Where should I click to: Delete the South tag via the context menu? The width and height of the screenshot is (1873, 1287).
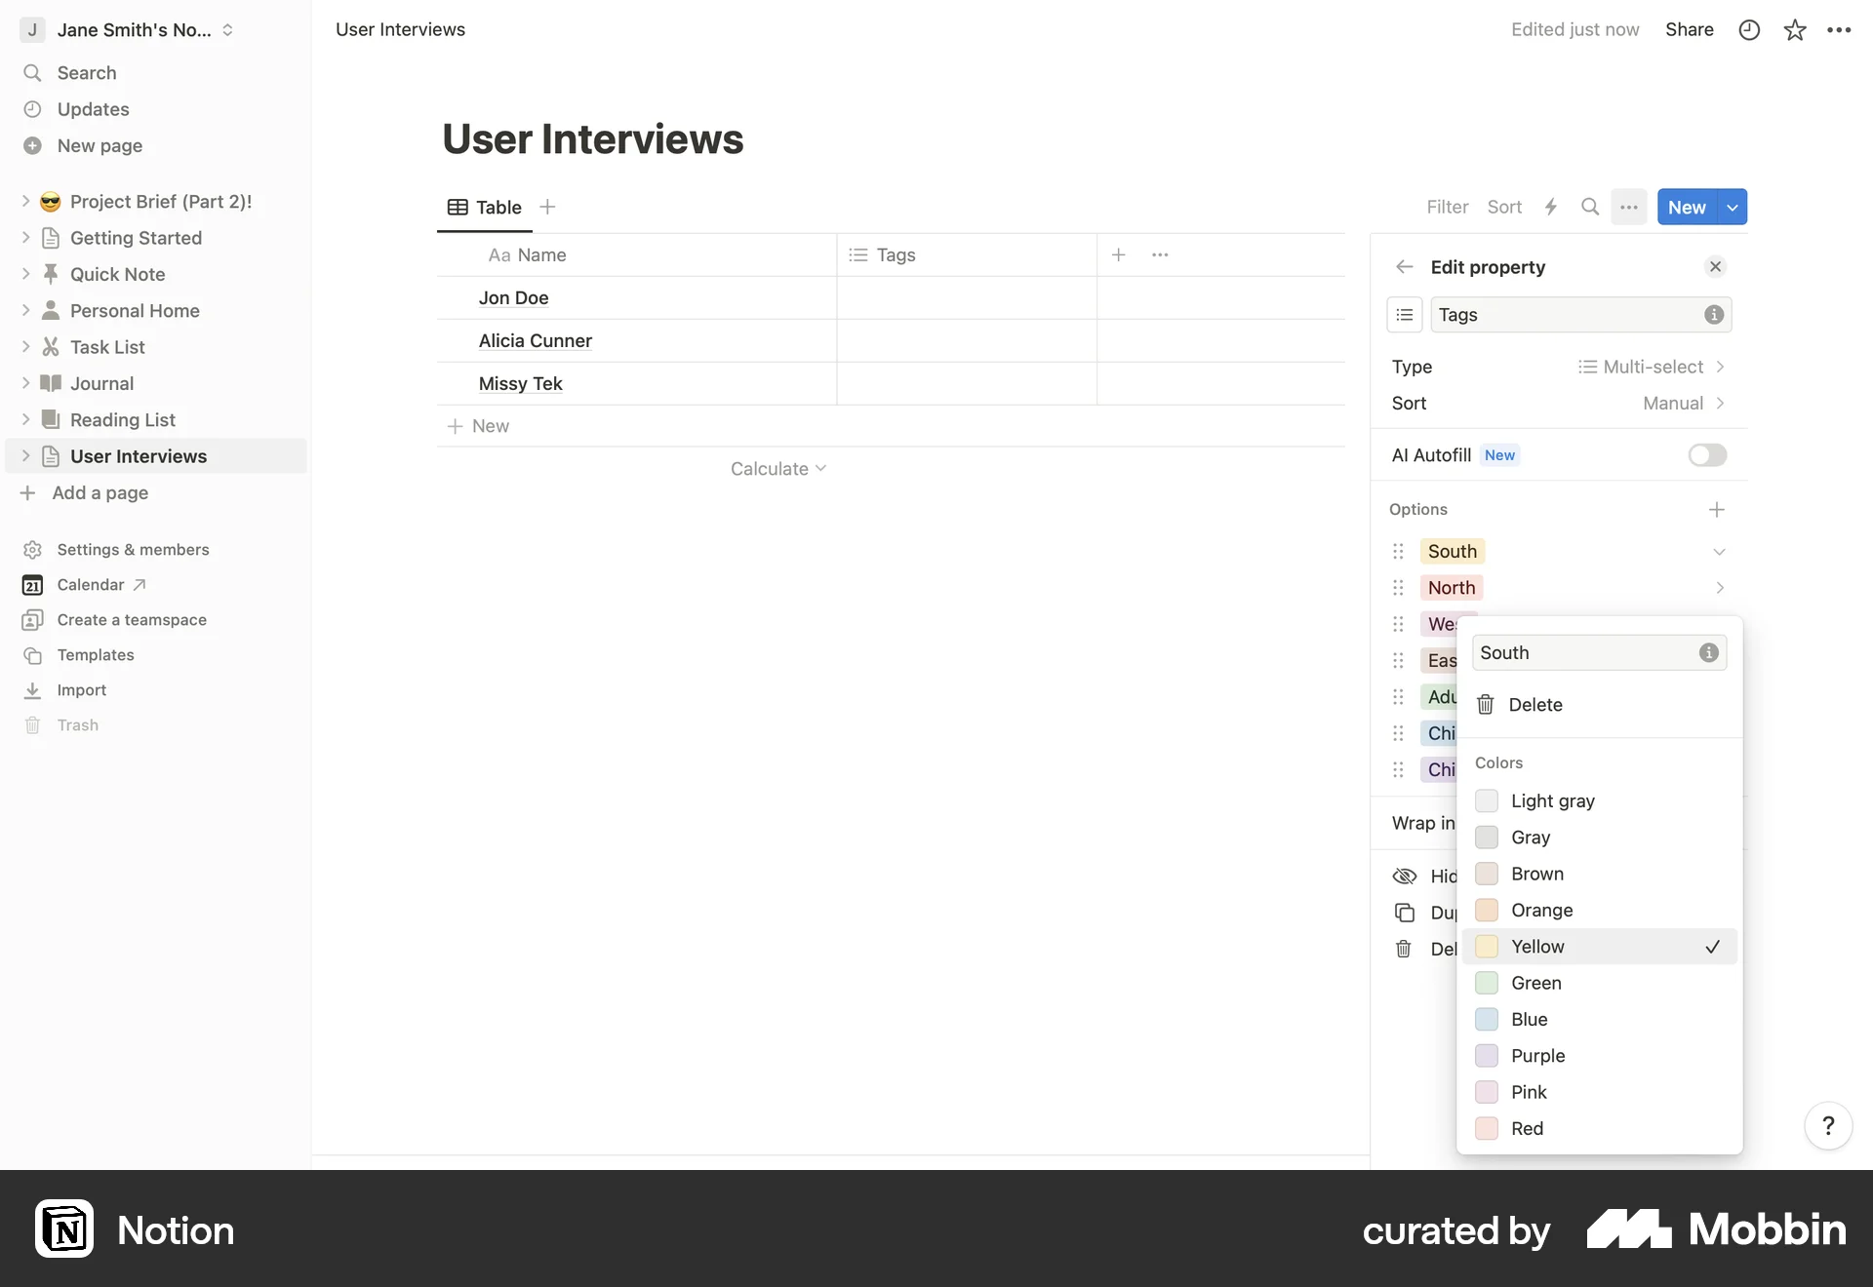[x=1535, y=704]
